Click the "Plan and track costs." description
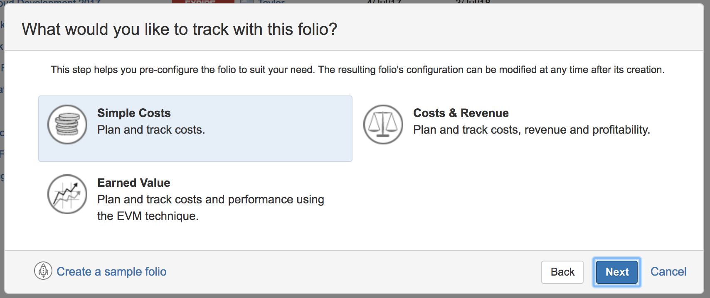 pos(151,130)
